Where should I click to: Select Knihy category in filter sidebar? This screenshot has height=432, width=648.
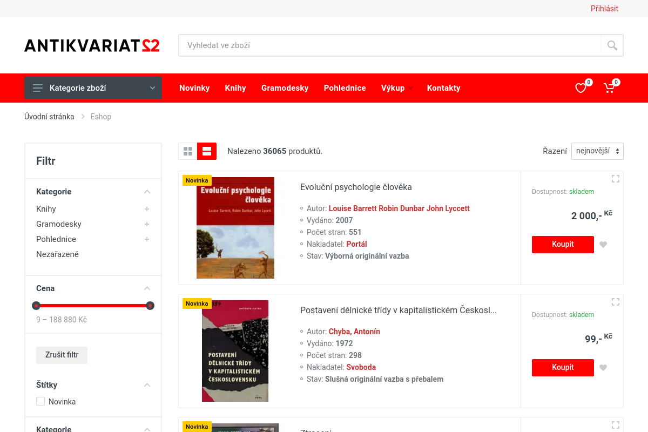46,209
